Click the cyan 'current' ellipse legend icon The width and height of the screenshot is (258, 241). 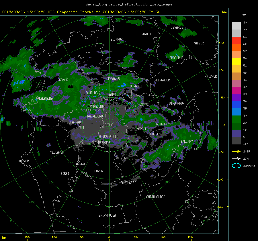[x=236, y=166]
